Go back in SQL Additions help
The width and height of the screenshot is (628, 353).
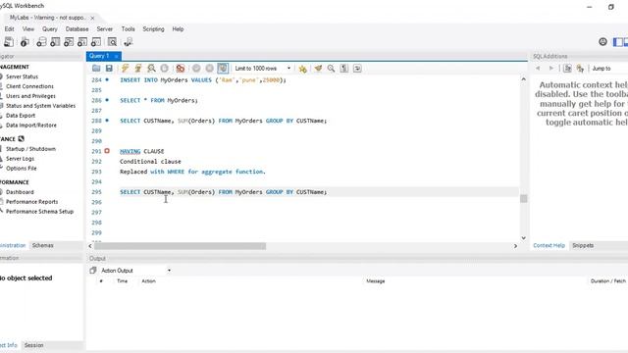[538, 69]
